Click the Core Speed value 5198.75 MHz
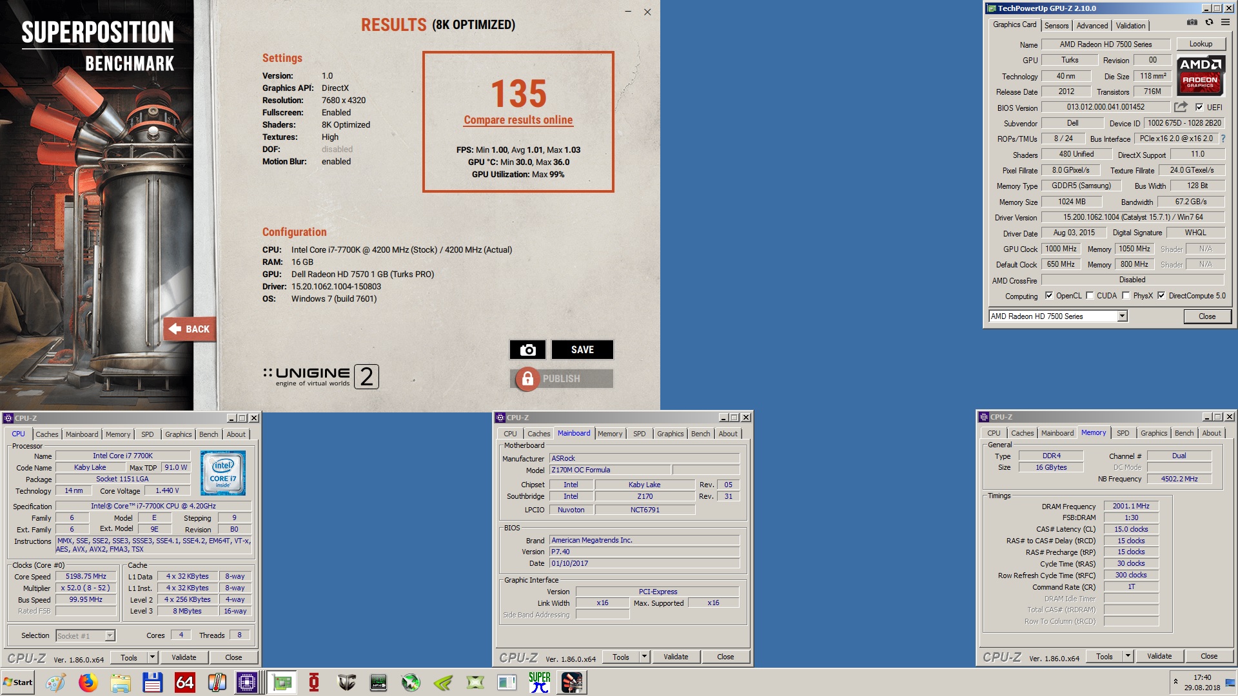The height and width of the screenshot is (696, 1238). (86, 577)
